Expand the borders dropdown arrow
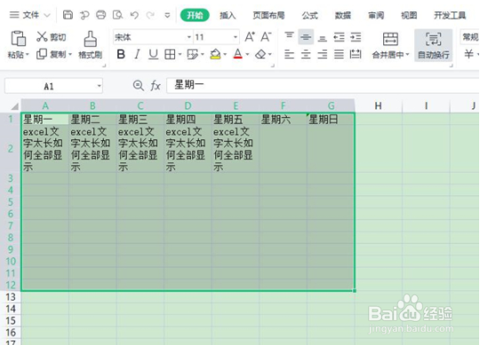 [x=180, y=54]
